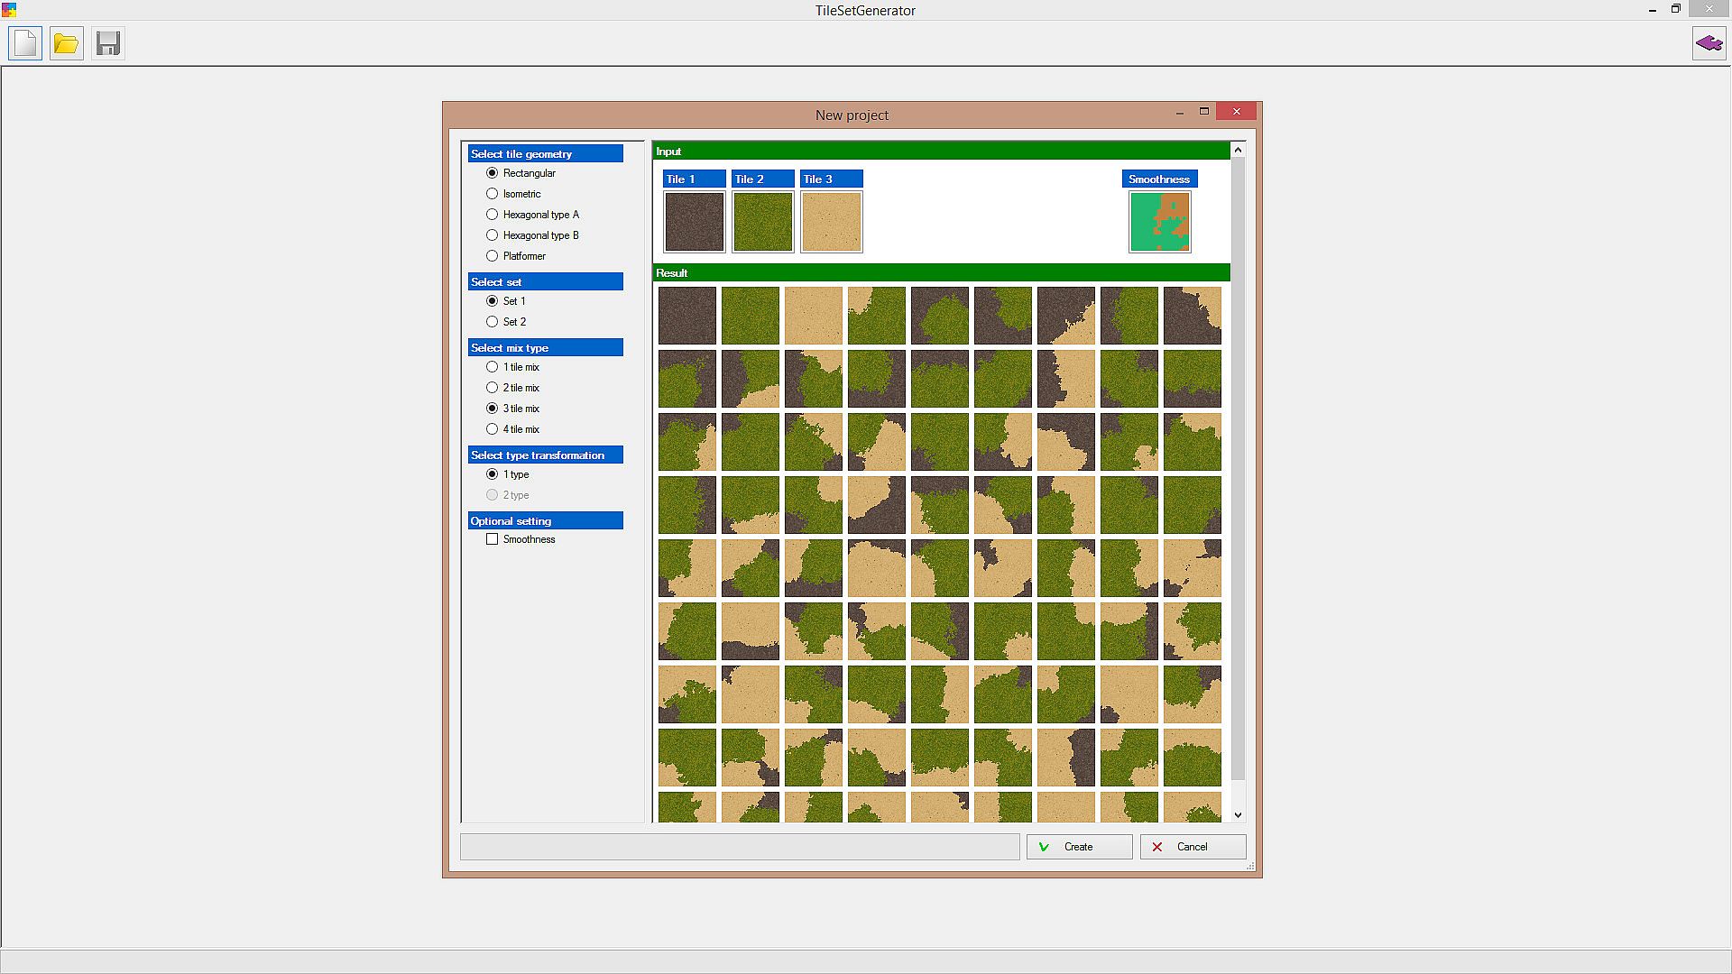Image resolution: width=1732 pixels, height=974 pixels.
Task: Choose Hexagonal type A geometry
Action: (x=493, y=215)
